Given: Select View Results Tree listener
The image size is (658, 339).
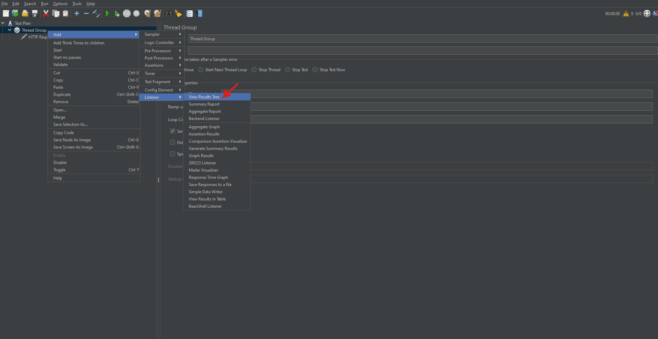Looking at the screenshot, I should pos(204,97).
